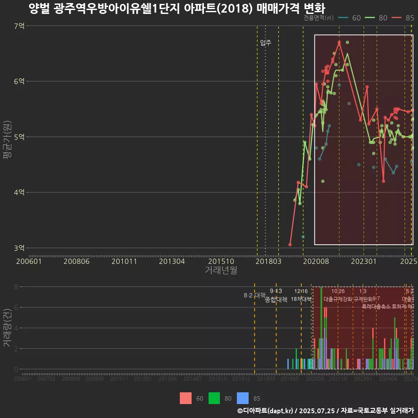Click the peak red 85㎡ data point near 6.7억

click(x=339, y=42)
